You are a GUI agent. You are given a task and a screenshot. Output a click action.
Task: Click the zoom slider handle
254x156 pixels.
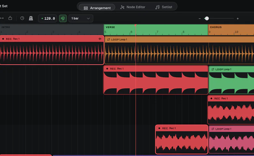[x=207, y=19]
